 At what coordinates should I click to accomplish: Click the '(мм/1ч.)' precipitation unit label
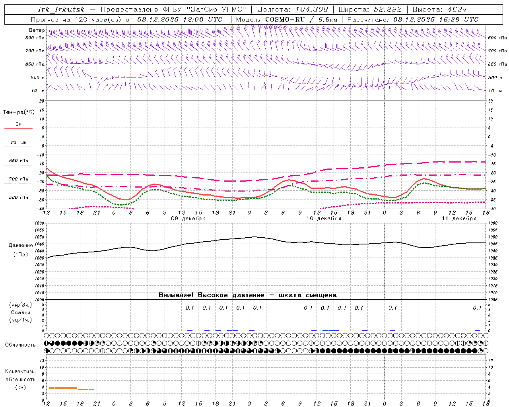coord(20,320)
